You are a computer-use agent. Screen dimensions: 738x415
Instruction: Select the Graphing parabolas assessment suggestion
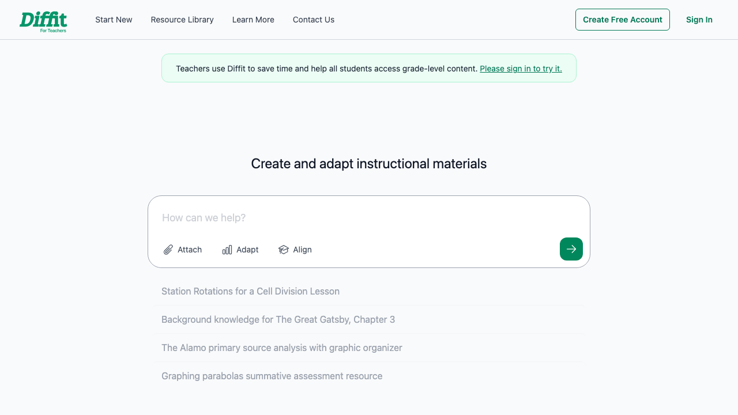[272, 376]
